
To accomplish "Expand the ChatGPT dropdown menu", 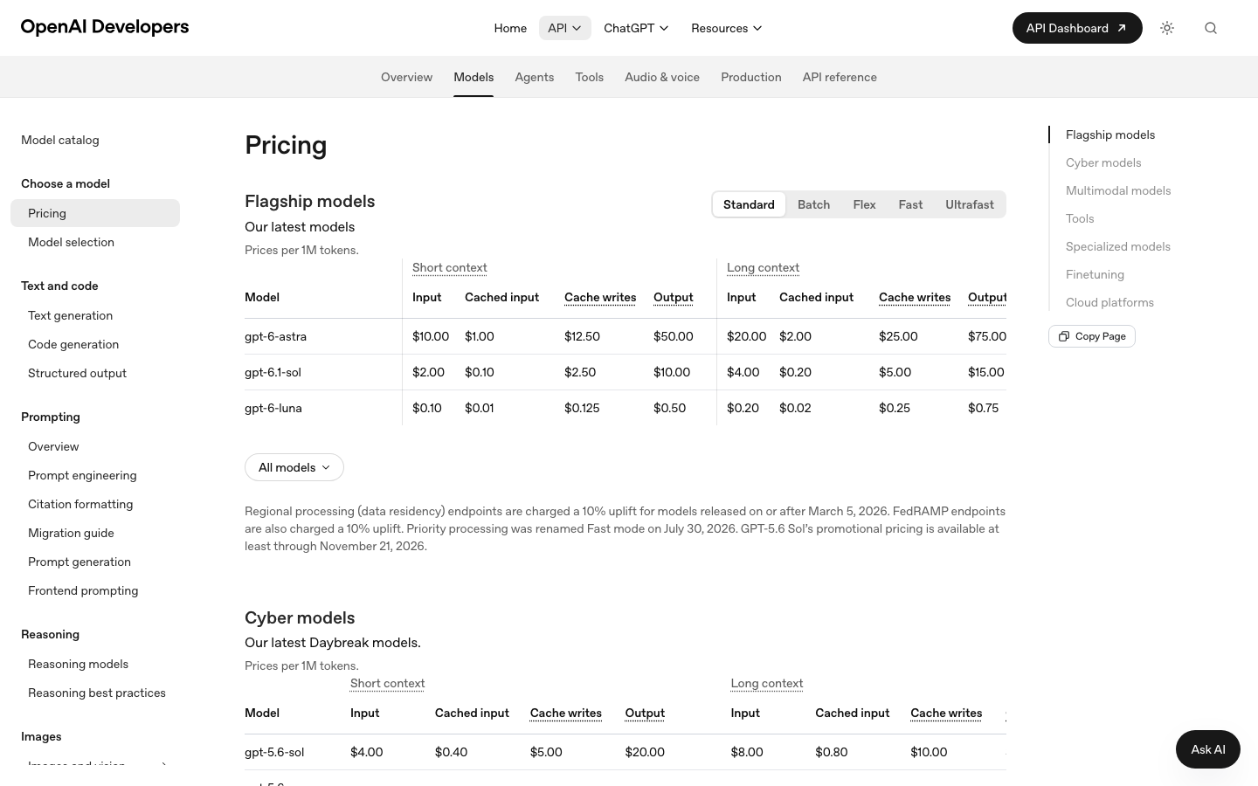I will pos(636,28).
